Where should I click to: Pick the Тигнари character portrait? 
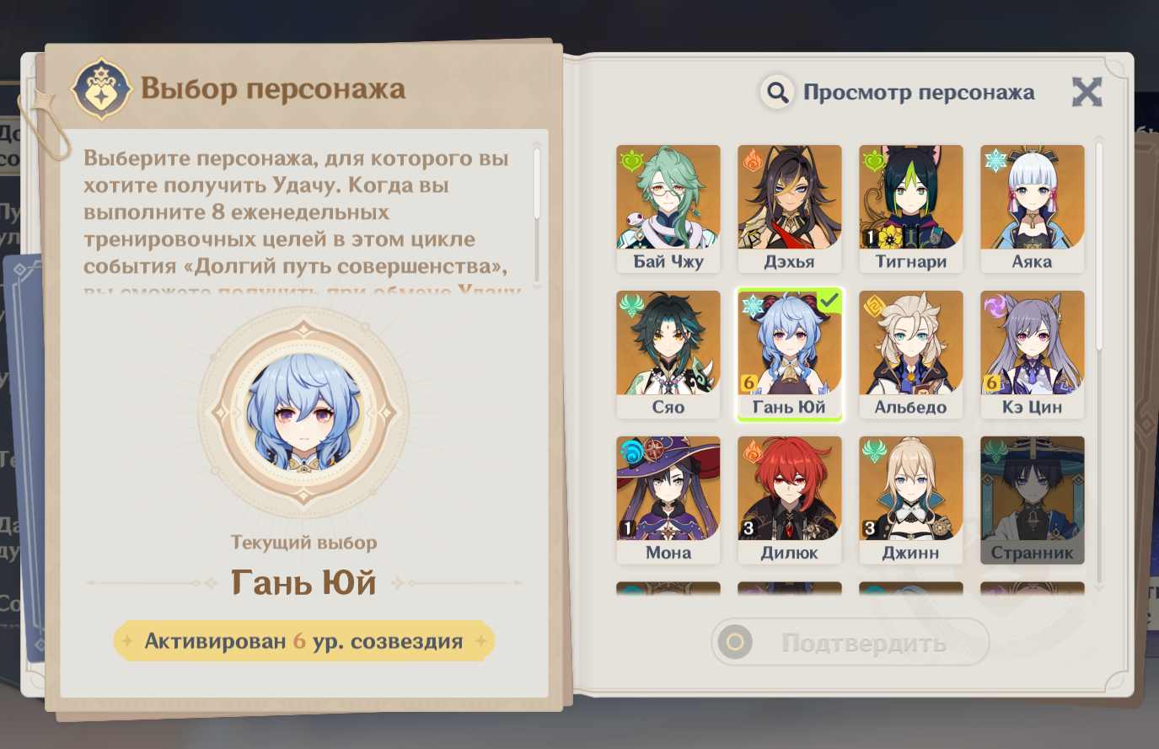point(911,209)
